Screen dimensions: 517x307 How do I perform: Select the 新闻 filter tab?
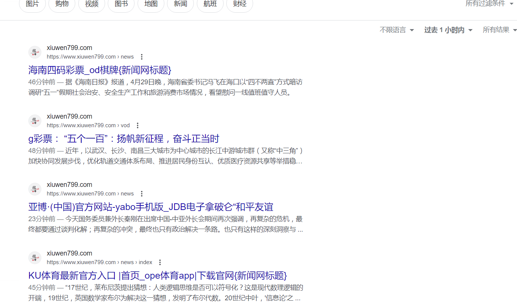click(x=180, y=4)
